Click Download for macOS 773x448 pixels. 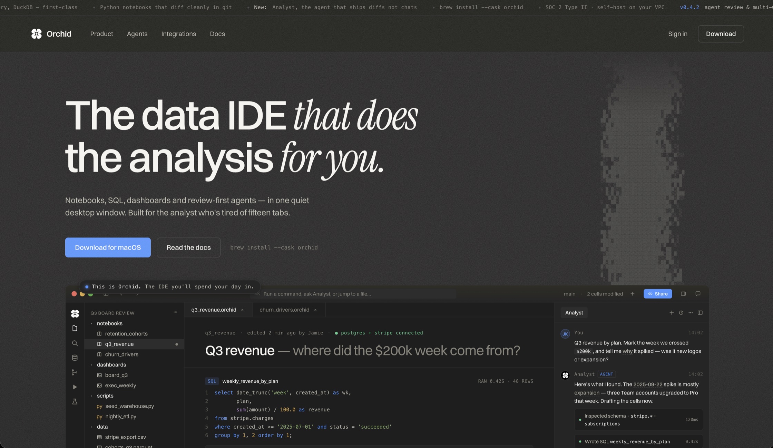pos(108,247)
